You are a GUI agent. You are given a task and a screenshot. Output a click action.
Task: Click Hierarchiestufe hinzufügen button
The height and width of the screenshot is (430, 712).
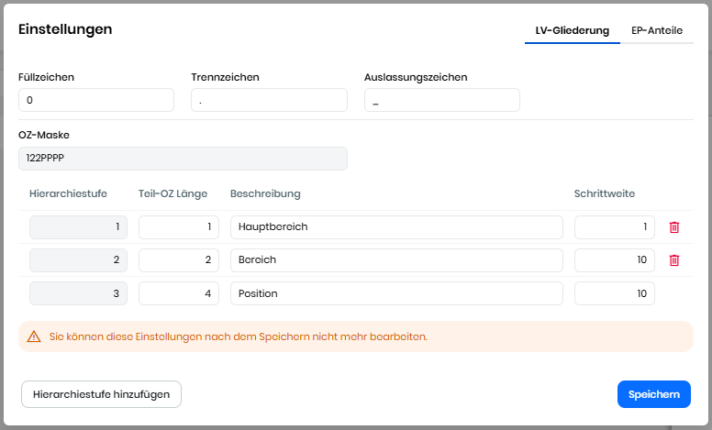click(101, 394)
